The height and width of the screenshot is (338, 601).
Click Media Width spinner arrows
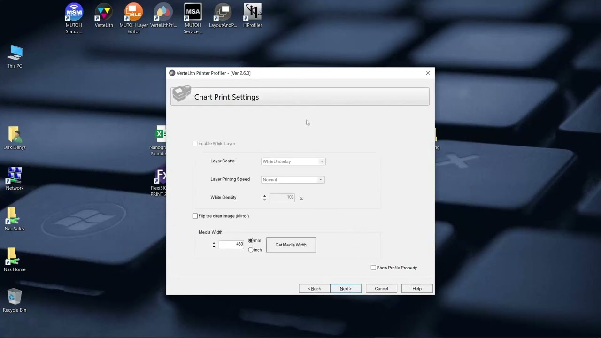214,245
